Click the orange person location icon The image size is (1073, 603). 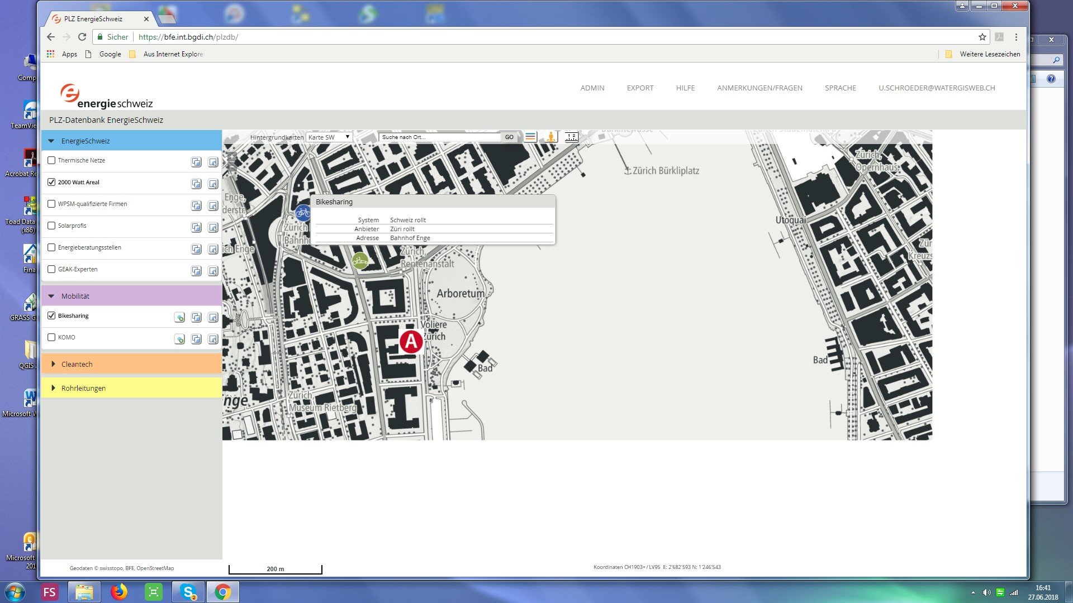pos(551,137)
